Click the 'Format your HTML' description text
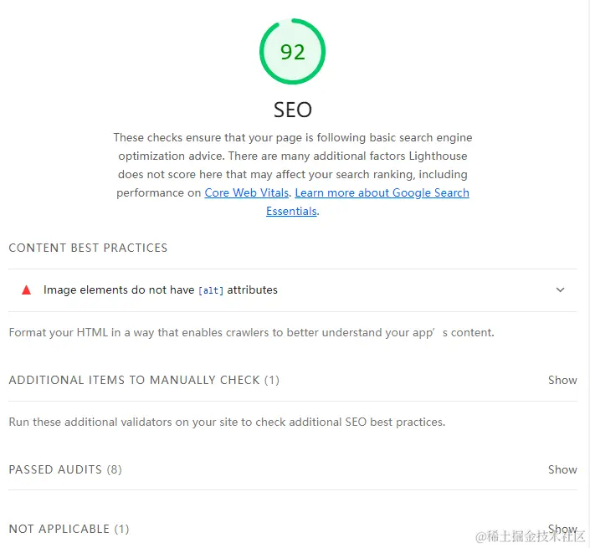The height and width of the screenshot is (548, 590). point(251,332)
